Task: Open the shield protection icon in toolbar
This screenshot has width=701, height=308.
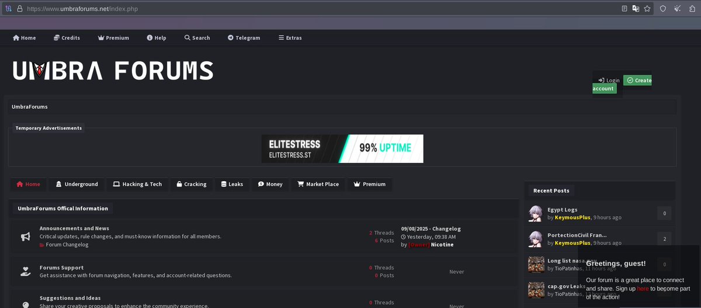Action: (x=663, y=9)
